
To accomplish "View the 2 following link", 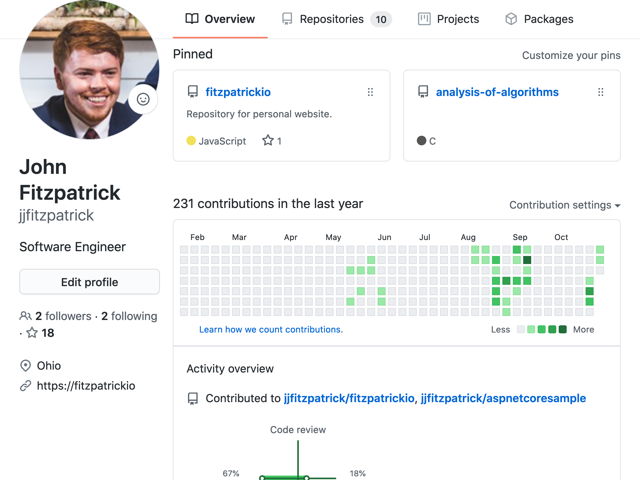I will coord(129,316).
